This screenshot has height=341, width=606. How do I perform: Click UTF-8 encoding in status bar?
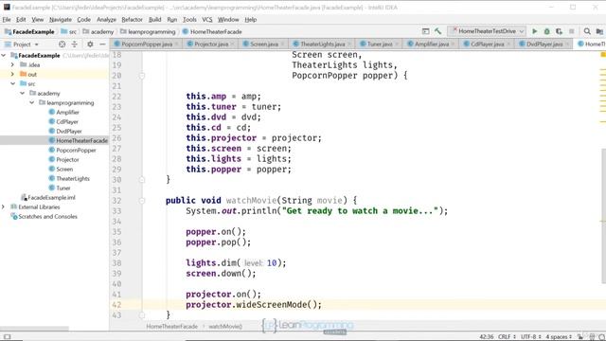tap(531, 337)
